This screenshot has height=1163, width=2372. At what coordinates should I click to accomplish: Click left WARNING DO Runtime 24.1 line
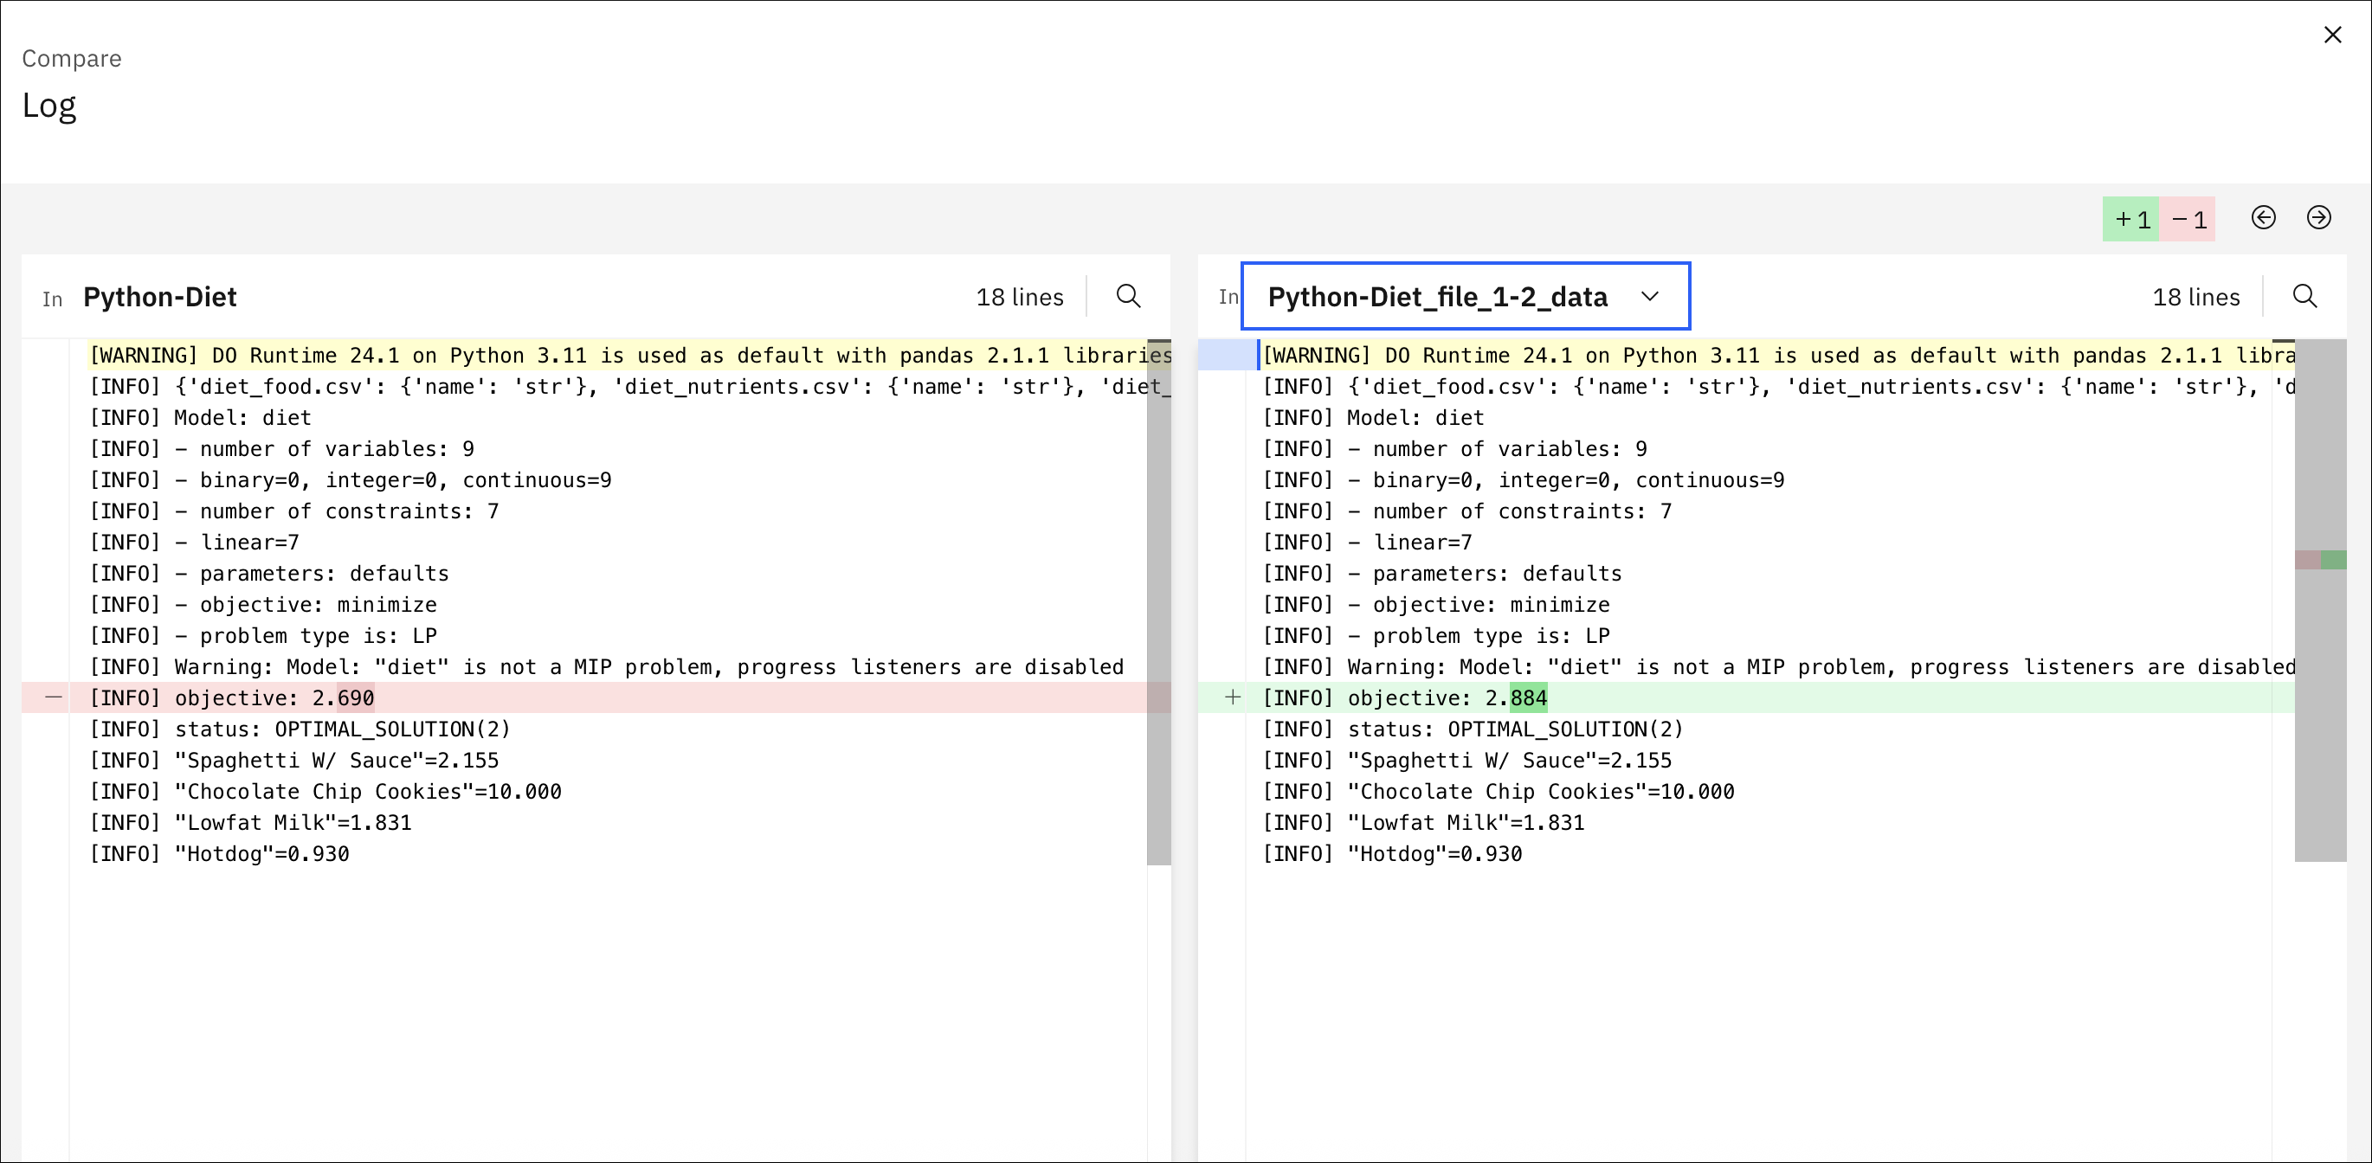[x=630, y=355]
